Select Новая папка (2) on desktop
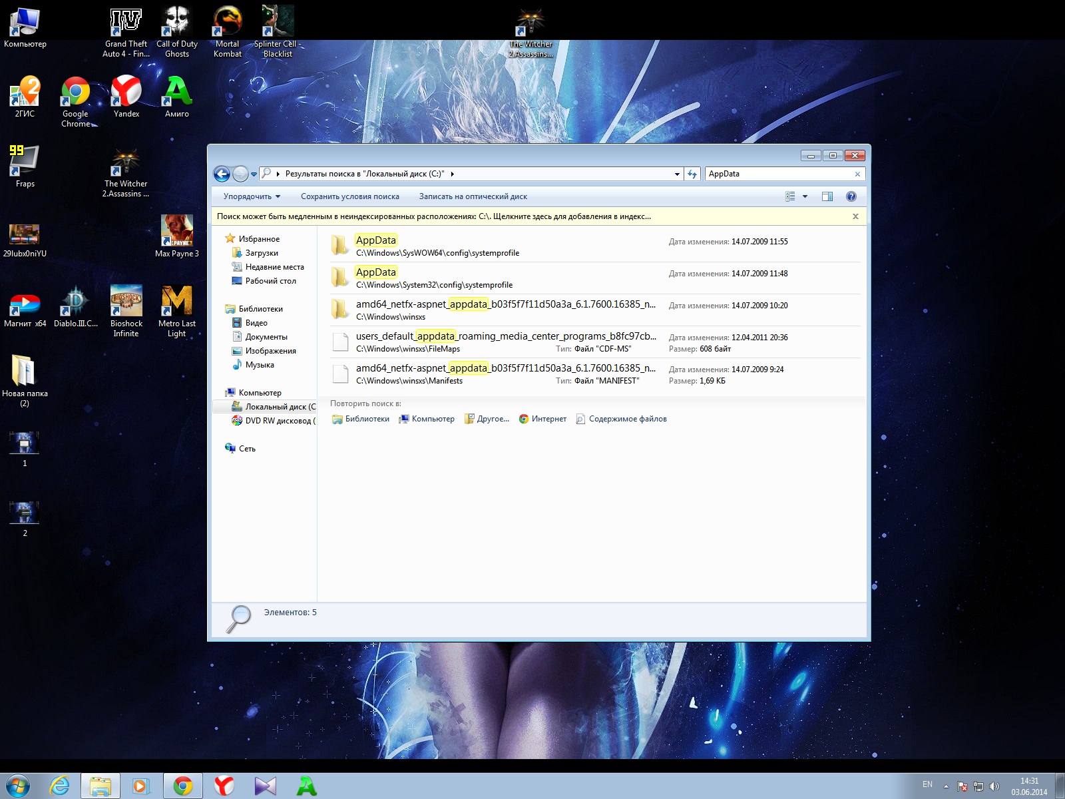 [25, 381]
